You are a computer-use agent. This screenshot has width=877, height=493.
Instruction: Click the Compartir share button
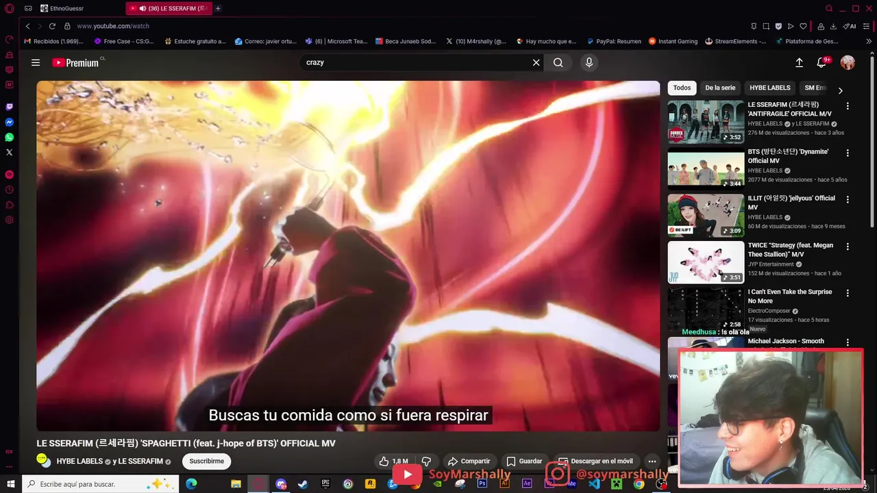click(469, 462)
